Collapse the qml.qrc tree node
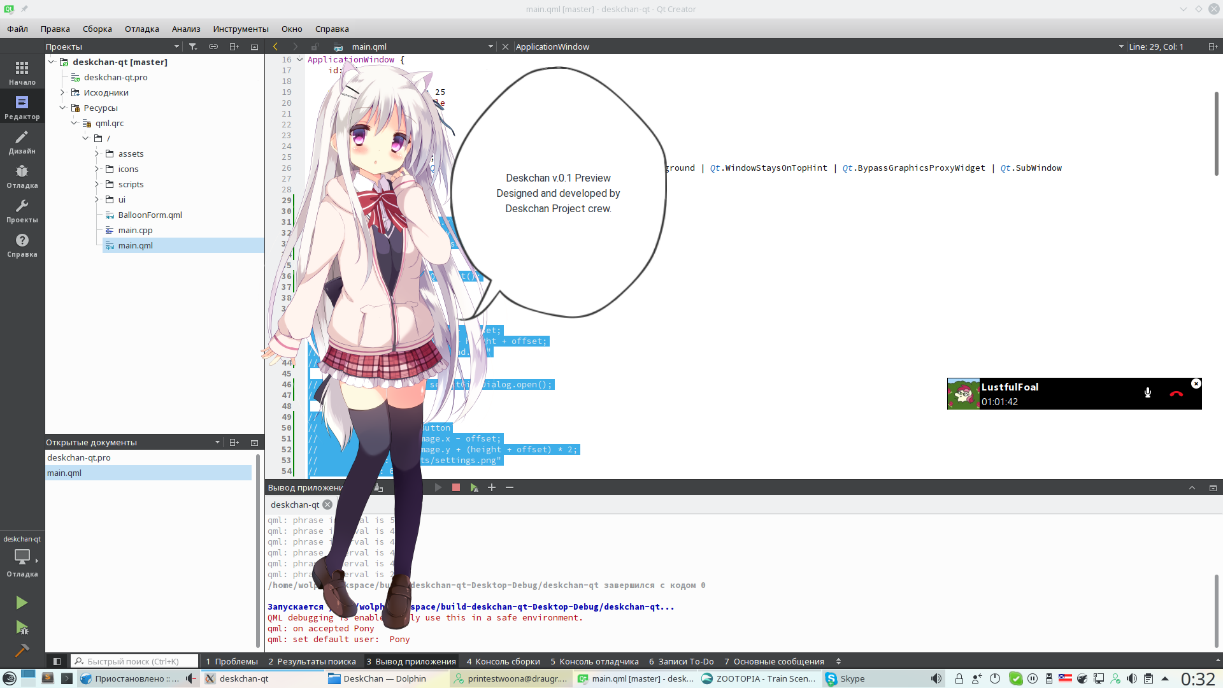Screen dimensions: 1223x688 [x=74, y=123]
